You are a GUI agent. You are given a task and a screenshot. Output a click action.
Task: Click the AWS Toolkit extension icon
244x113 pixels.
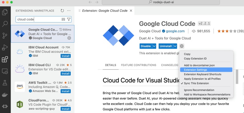point(20,87)
